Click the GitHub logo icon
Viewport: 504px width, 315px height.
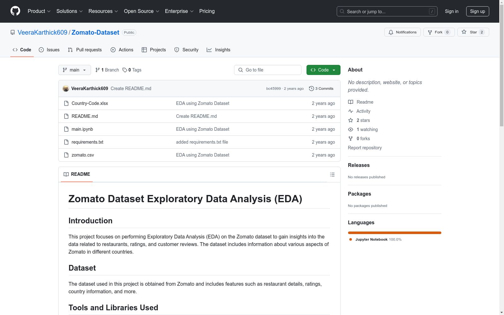(x=15, y=11)
